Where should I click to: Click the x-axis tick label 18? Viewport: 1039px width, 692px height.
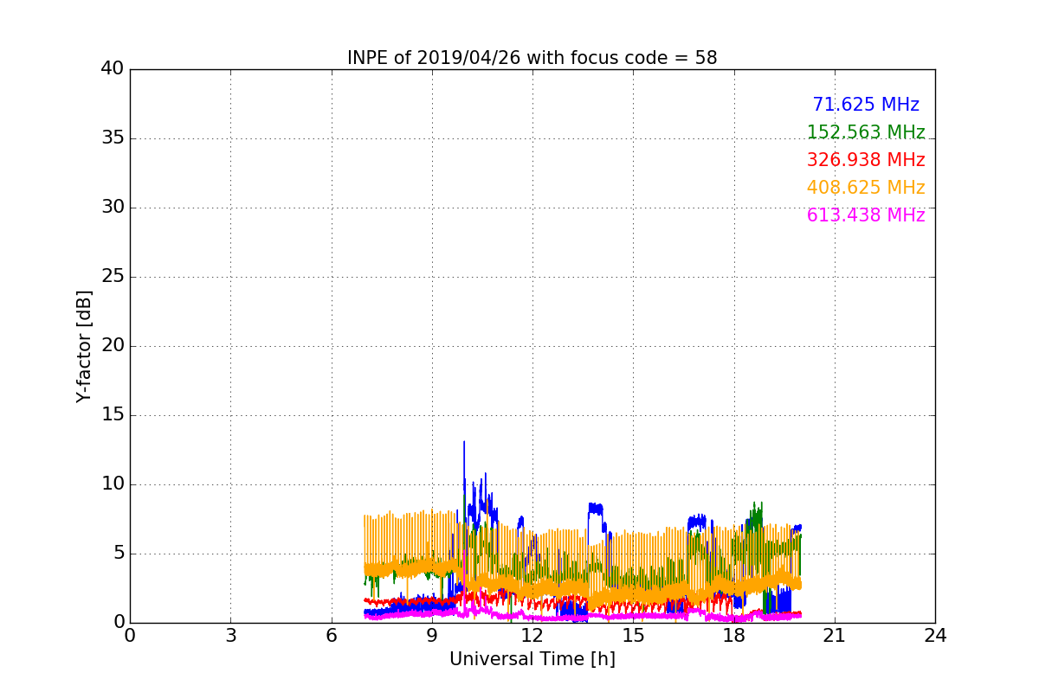pos(733,635)
